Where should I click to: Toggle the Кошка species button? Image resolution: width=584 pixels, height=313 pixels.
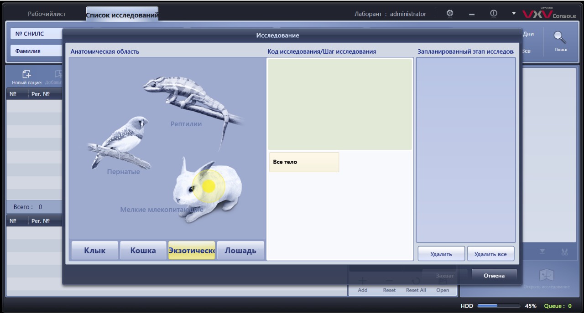143,251
